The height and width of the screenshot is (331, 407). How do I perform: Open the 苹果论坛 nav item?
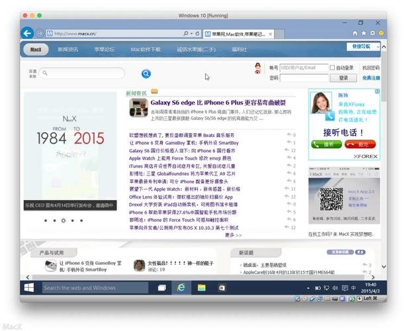105,50
